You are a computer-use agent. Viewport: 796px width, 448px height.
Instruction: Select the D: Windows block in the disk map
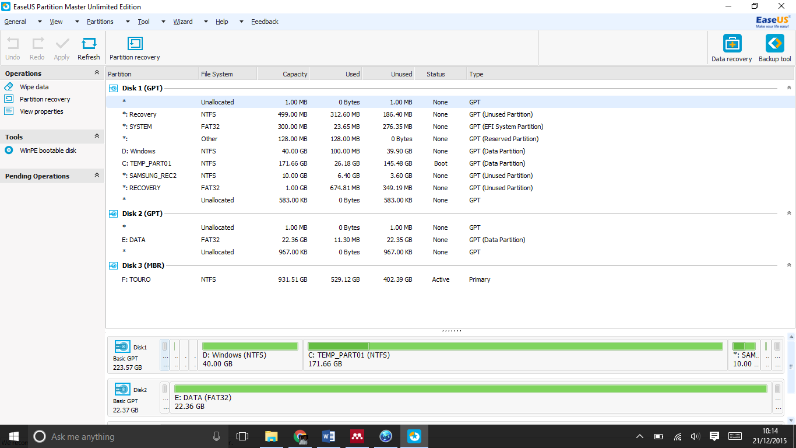[x=251, y=355]
